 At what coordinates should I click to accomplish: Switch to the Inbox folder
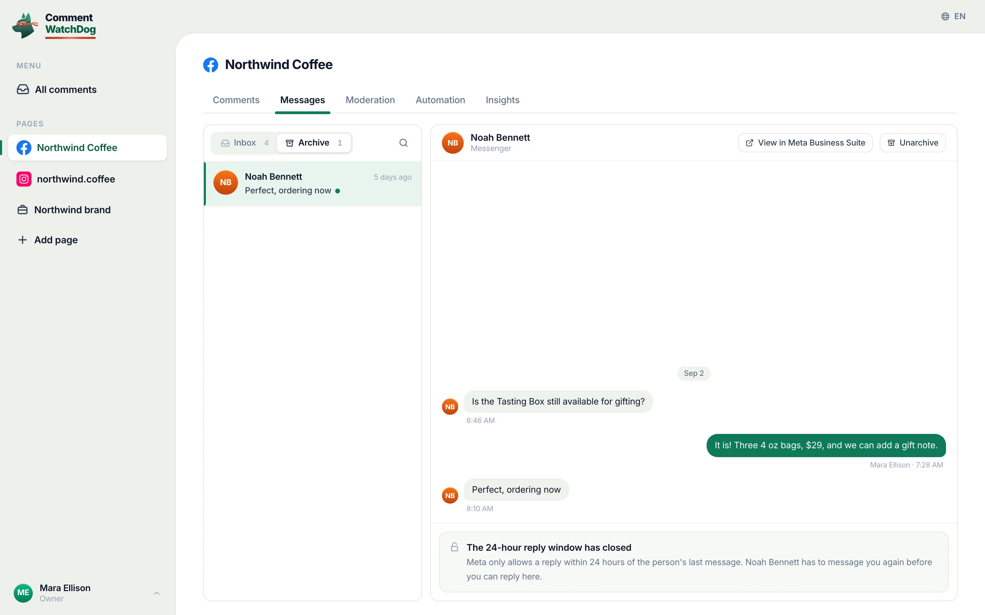[245, 143]
